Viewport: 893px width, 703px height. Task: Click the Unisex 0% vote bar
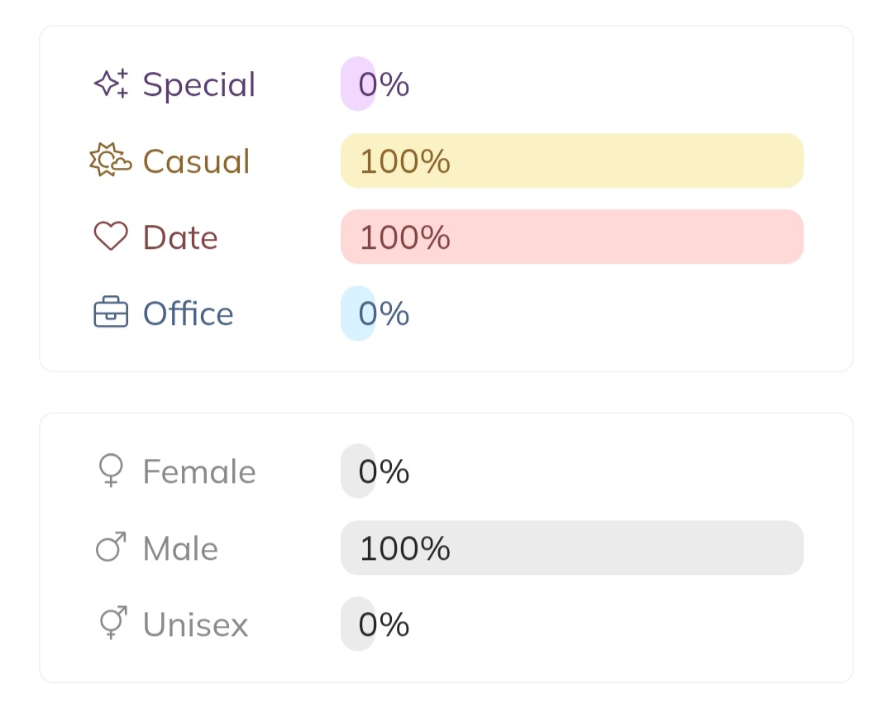click(358, 624)
